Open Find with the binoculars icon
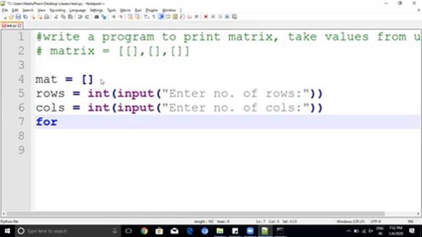 [97, 16]
